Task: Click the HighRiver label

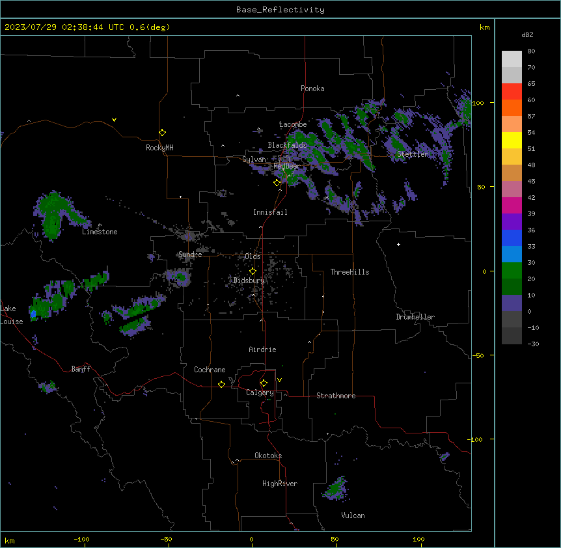Action: point(280,484)
